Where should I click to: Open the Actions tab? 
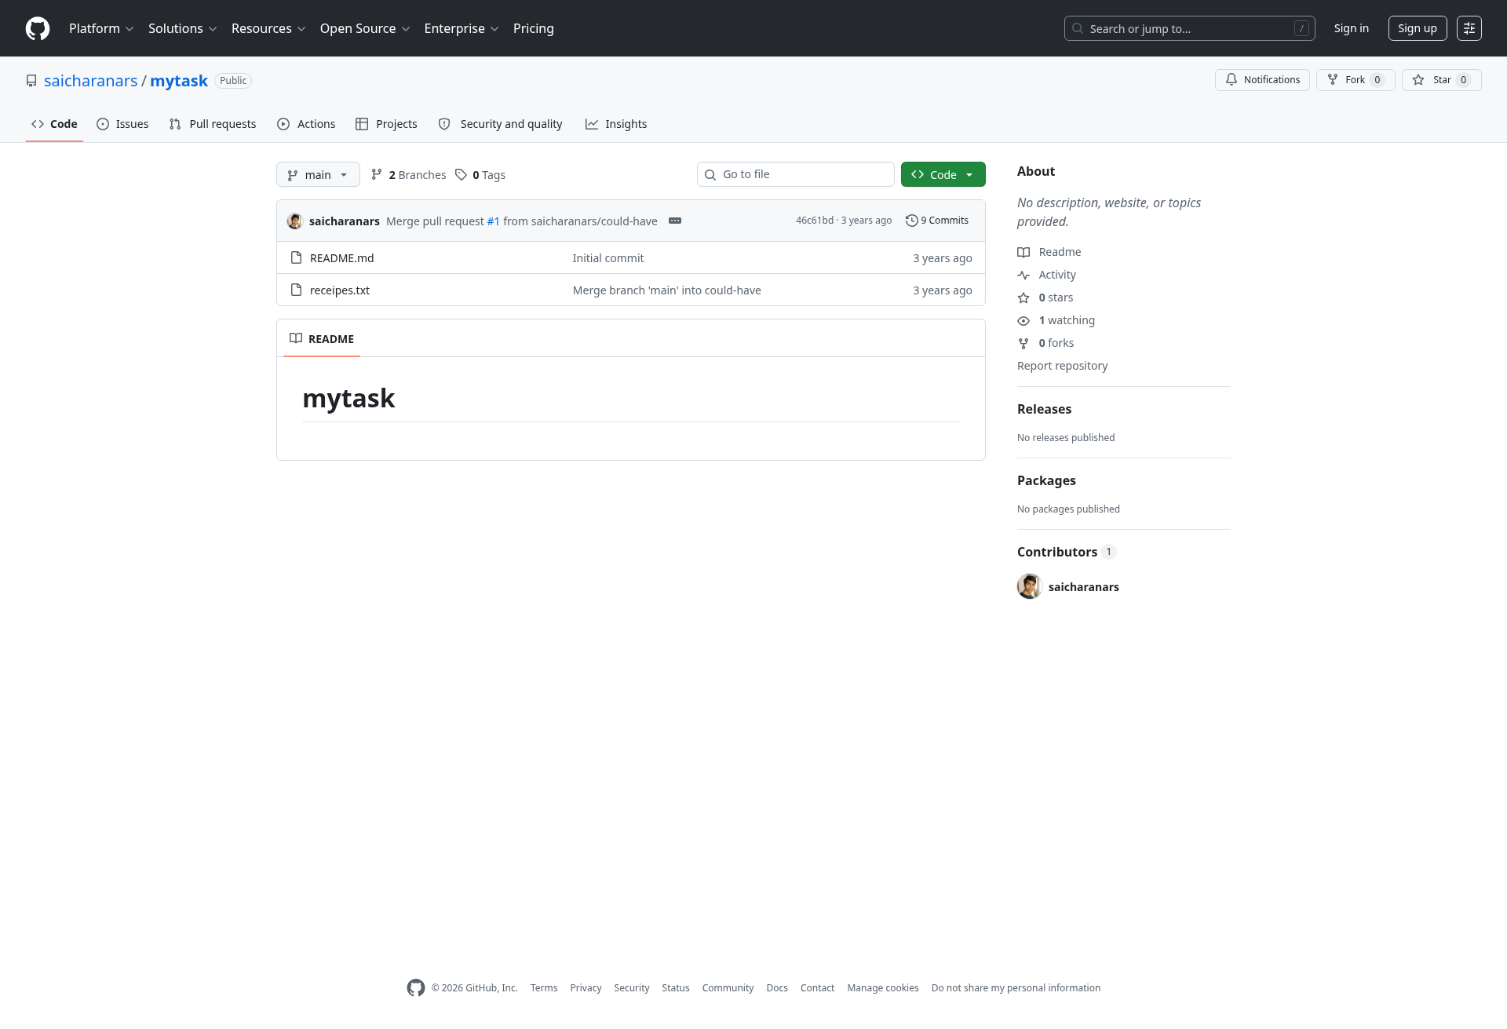click(306, 124)
